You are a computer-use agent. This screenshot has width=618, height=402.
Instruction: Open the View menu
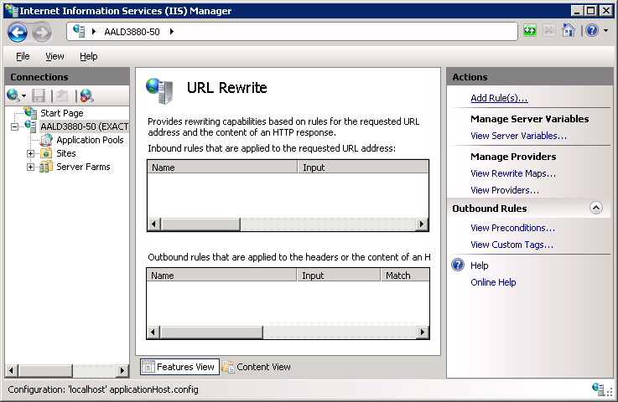pyautogui.click(x=55, y=56)
